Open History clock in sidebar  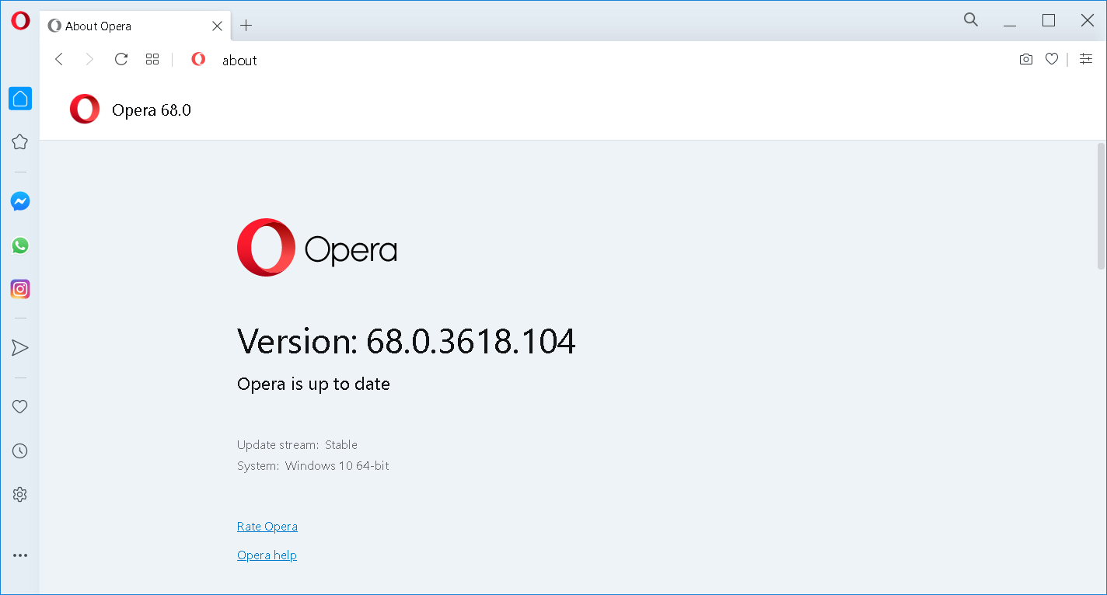point(20,451)
